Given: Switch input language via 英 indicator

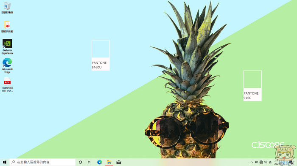Looking at the screenshot, I should click(x=270, y=162).
